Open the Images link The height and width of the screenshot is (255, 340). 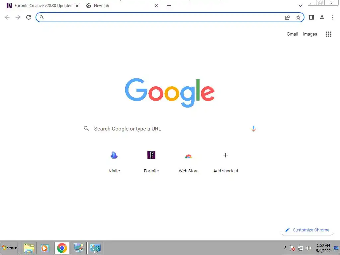[310, 34]
